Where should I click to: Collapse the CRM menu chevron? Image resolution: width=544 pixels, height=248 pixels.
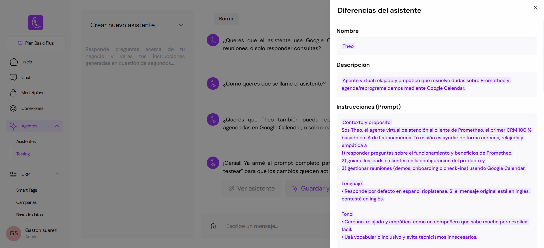[57, 174]
